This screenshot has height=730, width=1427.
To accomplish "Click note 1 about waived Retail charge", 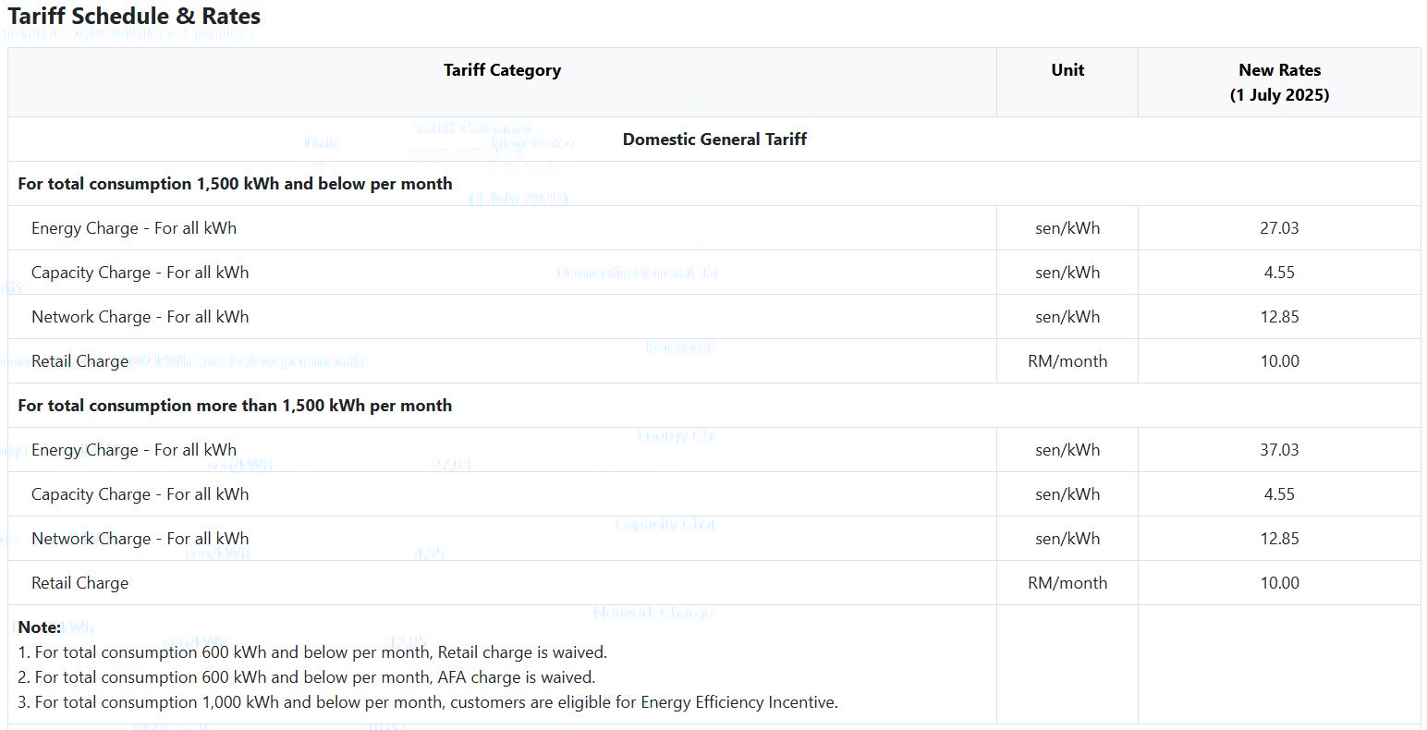I will (312, 652).
